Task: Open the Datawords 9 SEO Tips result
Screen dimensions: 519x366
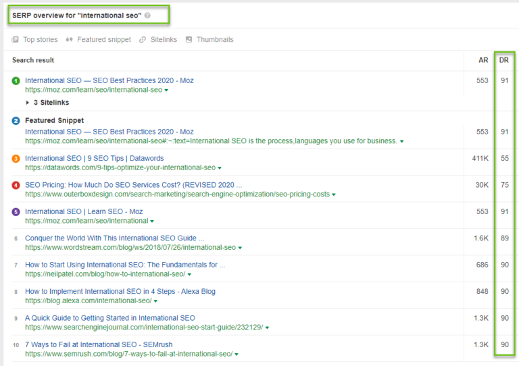Action: pos(94,159)
